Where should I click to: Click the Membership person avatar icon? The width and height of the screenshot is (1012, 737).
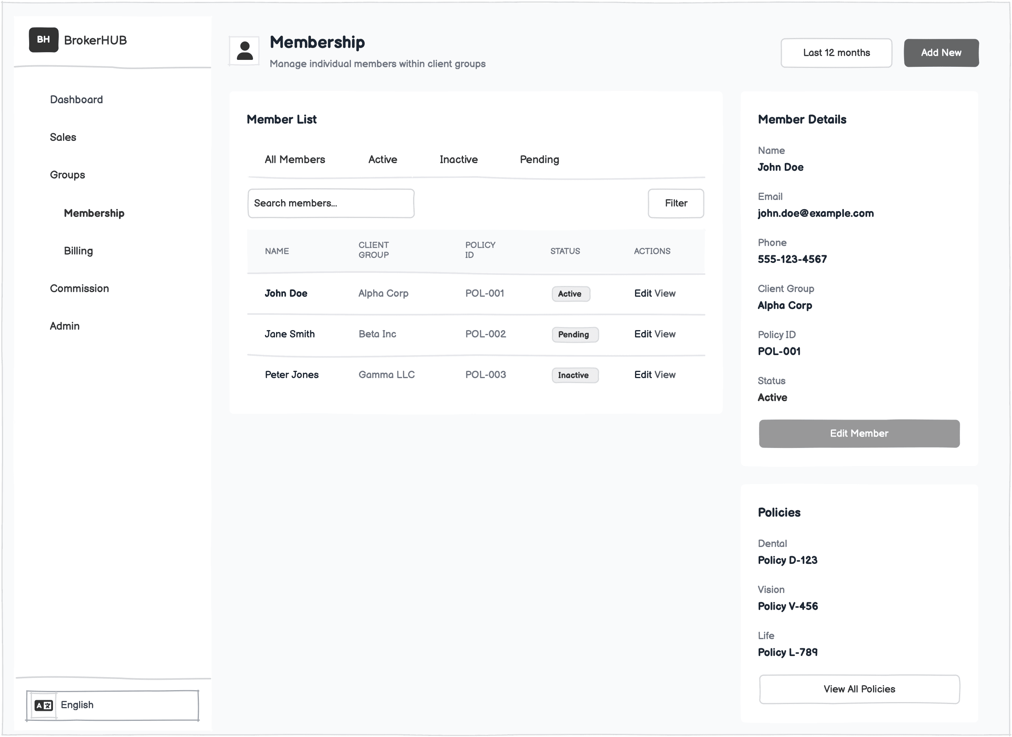coord(244,51)
